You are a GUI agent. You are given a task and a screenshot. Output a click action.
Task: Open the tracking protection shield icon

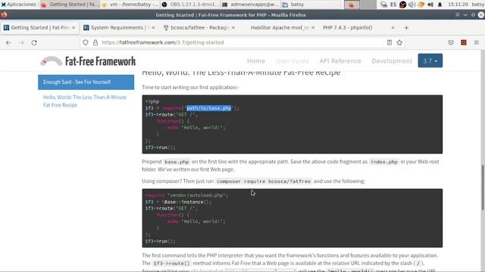pos(86,42)
